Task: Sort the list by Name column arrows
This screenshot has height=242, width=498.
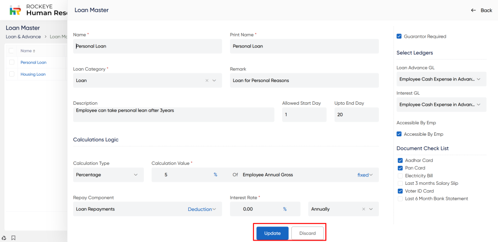Action: pos(34,51)
